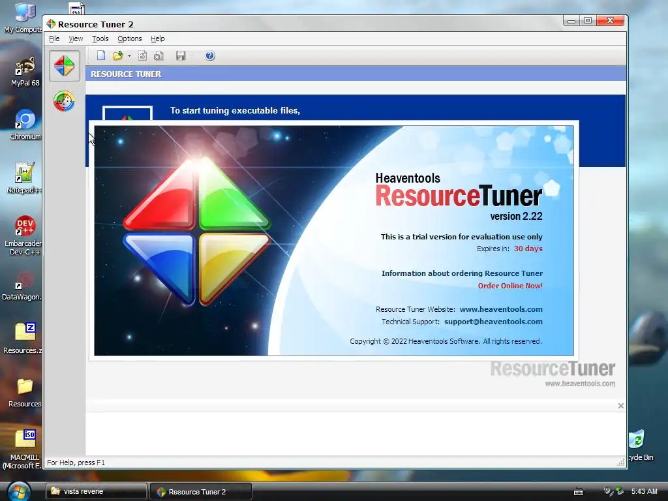Click 'Information about ordering Resource Tuner' text

(x=462, y=273)
